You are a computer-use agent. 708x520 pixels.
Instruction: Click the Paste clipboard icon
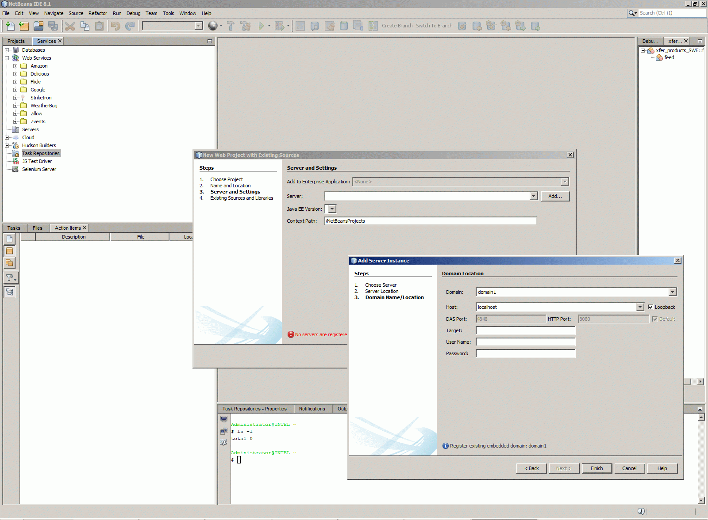point(100,26)
